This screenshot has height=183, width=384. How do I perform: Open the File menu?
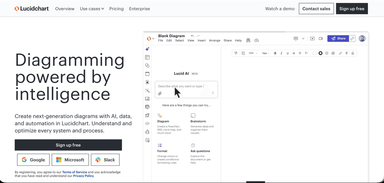pos(161,40)
